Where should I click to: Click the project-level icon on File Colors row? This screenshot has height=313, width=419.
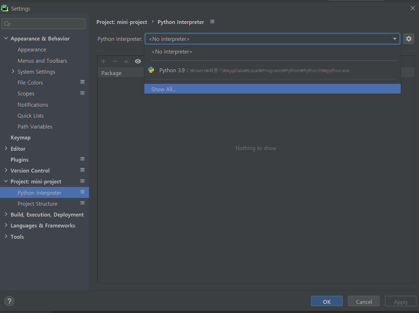tap(83, 82)
